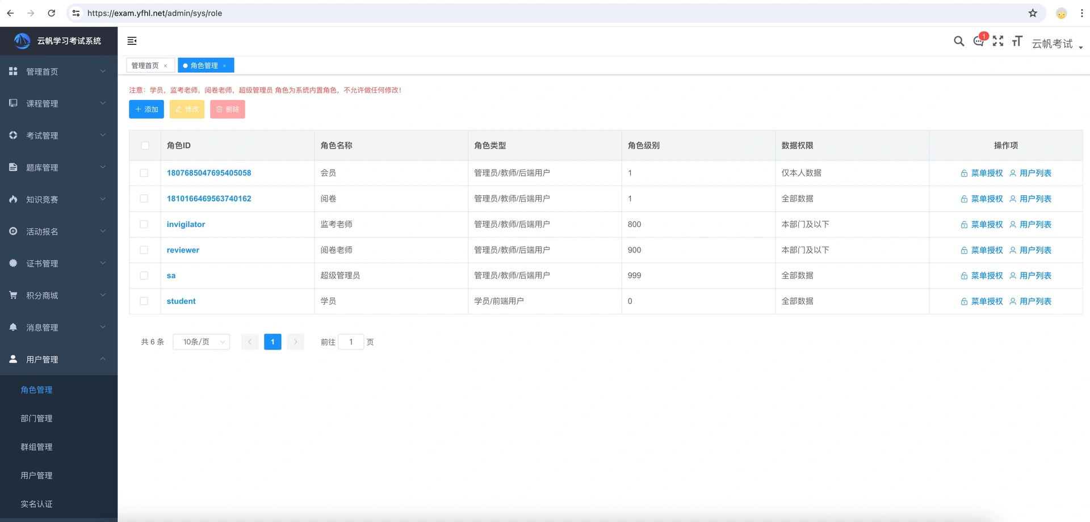1090x522 pixels.
Task: Open the 云帆考试 user dropdown
Action: 1057,44
